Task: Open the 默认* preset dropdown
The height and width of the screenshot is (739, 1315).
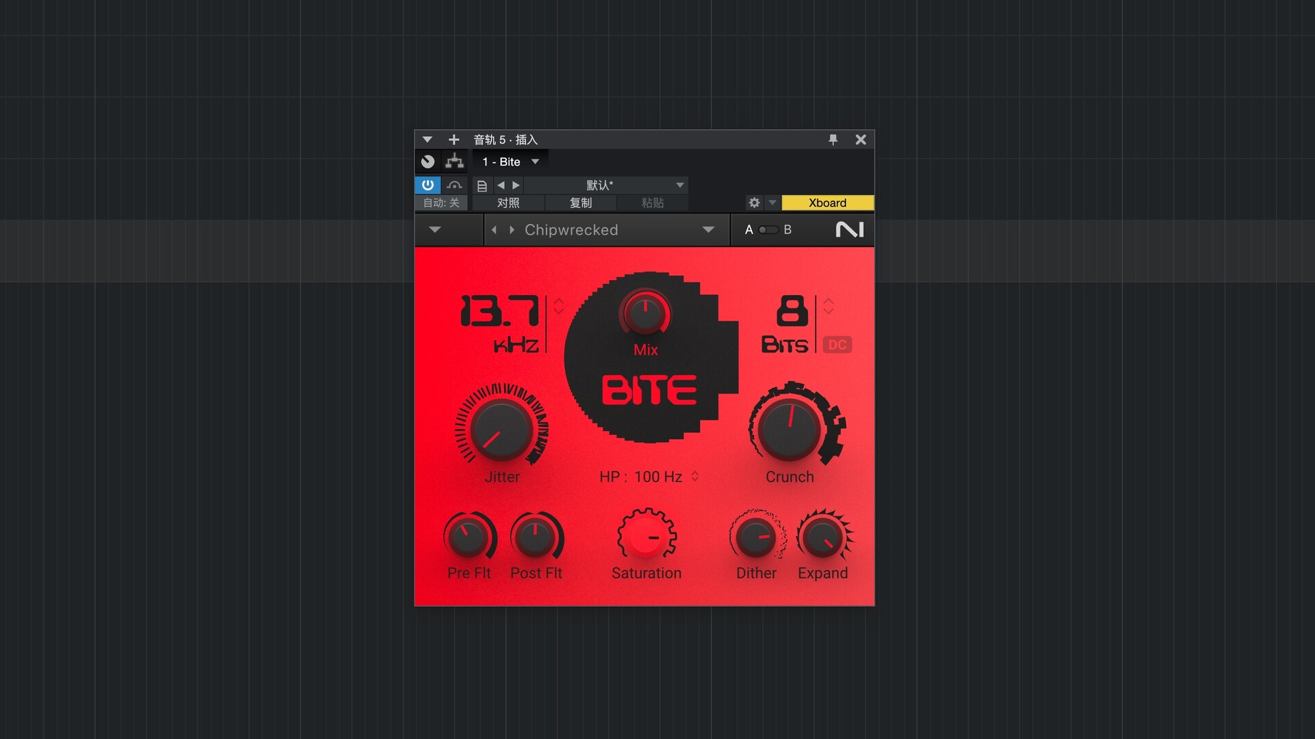Action: [x=680, y=185]
